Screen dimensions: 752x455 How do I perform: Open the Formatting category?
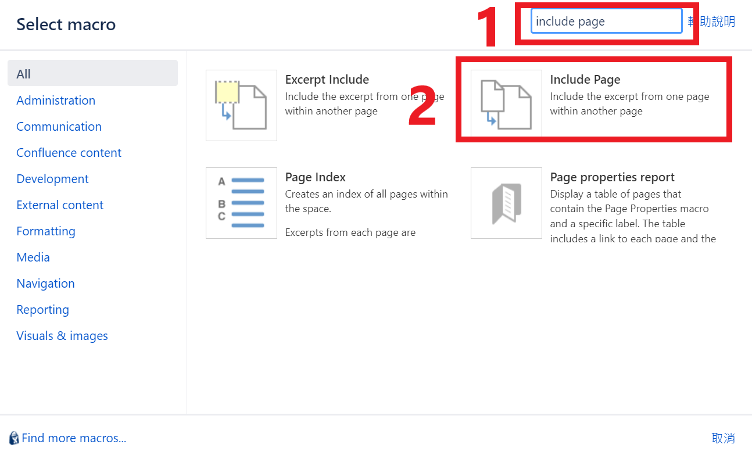46,231
